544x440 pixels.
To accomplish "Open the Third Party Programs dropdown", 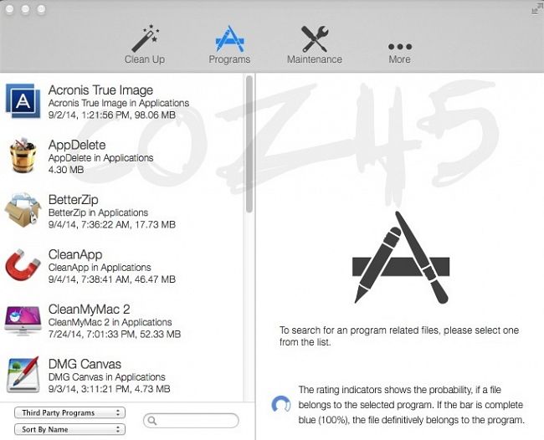I will coord(69,412).
